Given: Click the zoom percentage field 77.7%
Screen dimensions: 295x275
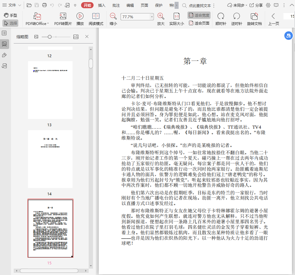Looking at the screenshot, I should (135, 17).
